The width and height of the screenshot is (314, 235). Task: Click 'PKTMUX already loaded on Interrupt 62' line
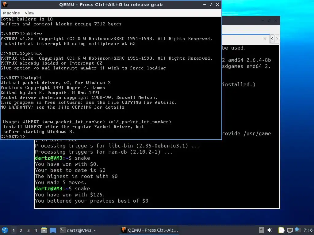click(51, 63)
